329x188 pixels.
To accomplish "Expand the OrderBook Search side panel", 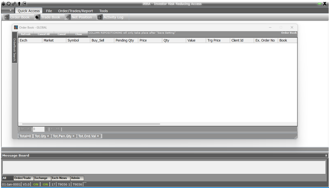I will [15, 50].
